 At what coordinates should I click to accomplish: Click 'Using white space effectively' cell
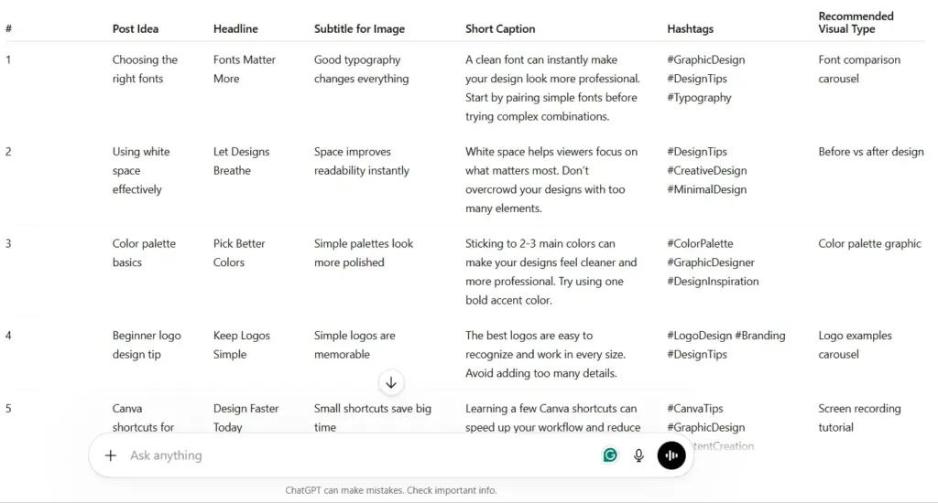140,170
